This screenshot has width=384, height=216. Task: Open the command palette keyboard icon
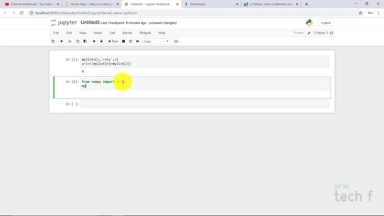click(x=176, y=41)
